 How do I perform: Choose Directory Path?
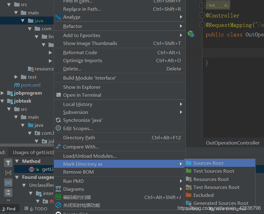120,137
